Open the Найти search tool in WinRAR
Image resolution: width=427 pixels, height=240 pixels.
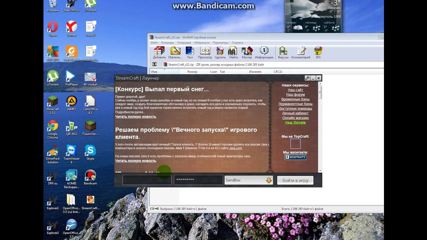click(233, 53)
